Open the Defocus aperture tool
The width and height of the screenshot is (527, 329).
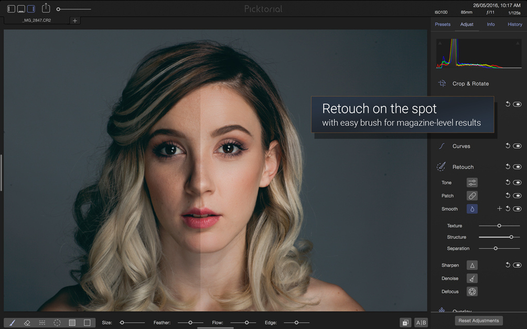pyautogui.click(x=472, y=291)
